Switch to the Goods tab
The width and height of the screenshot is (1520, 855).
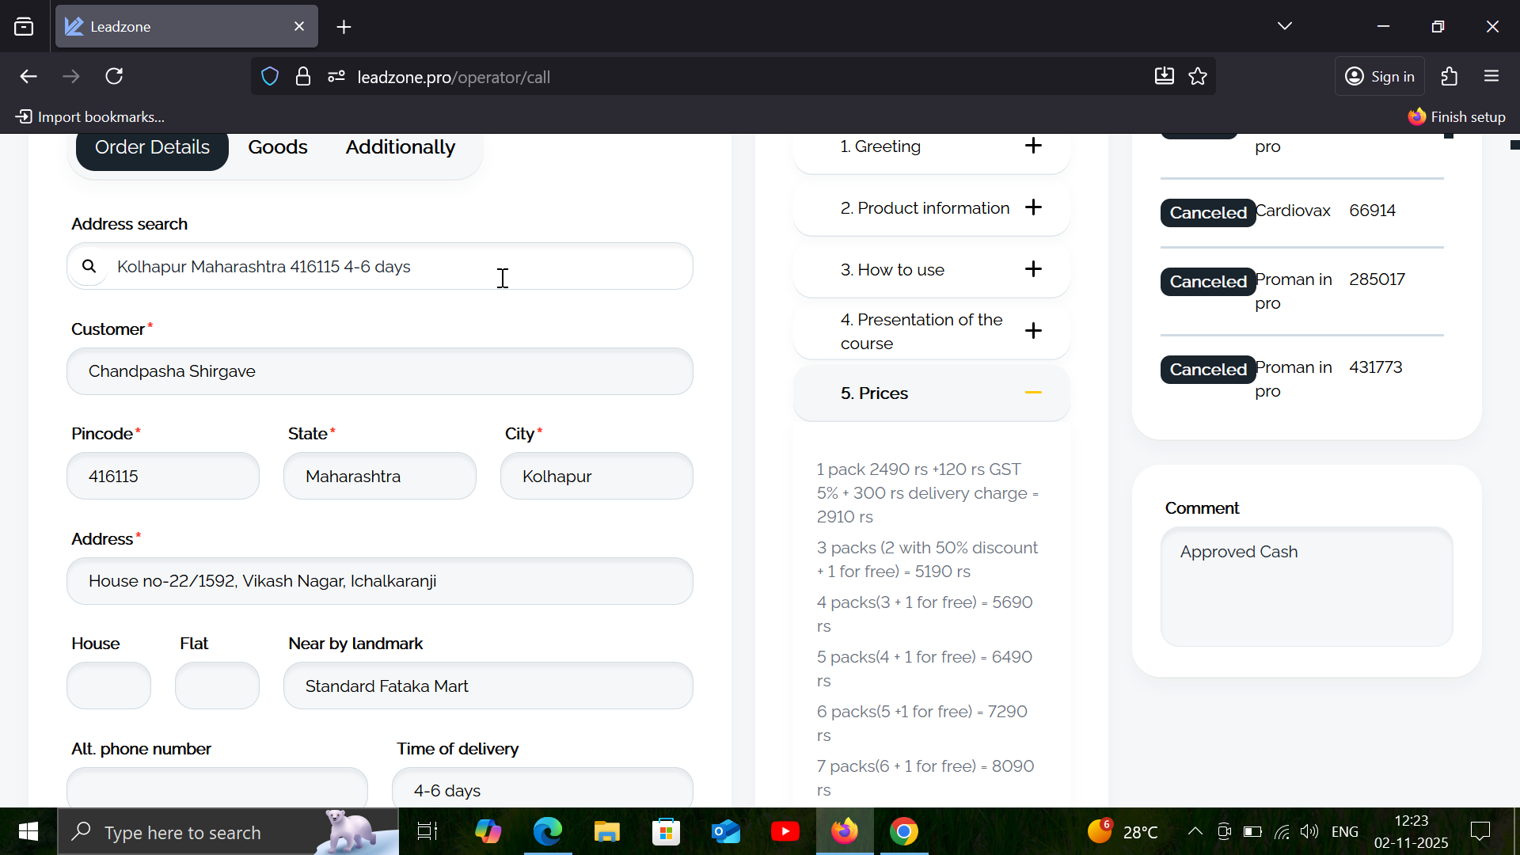(277, 147)
